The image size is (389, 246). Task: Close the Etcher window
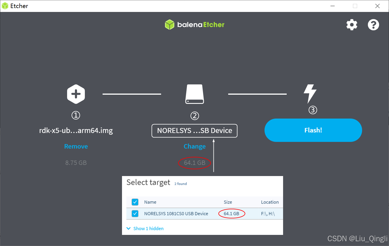click(377, 6)
